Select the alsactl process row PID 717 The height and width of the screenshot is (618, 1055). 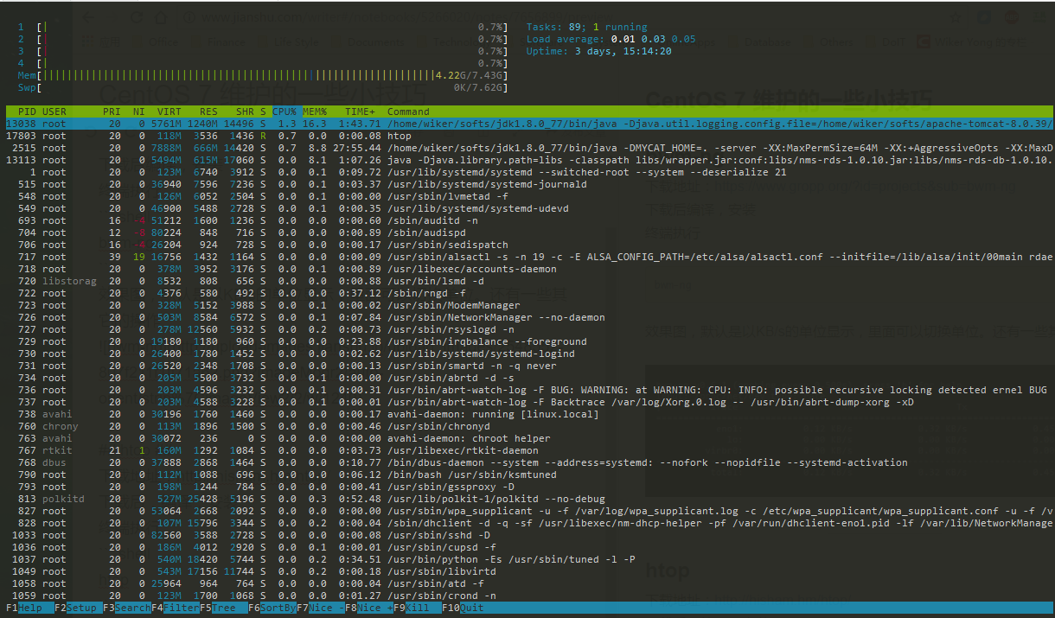[527, 257]
